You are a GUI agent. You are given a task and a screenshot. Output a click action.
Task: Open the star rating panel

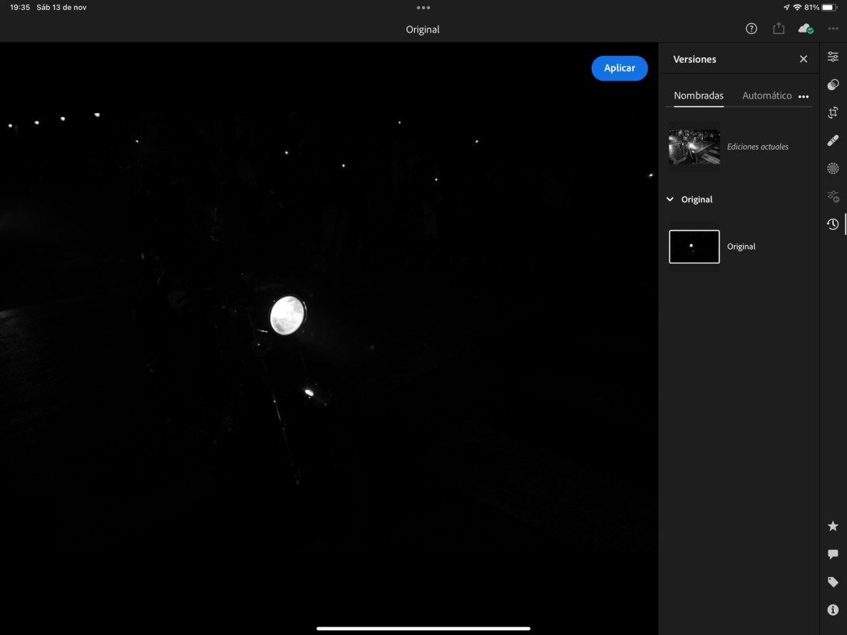pos(832,526)
